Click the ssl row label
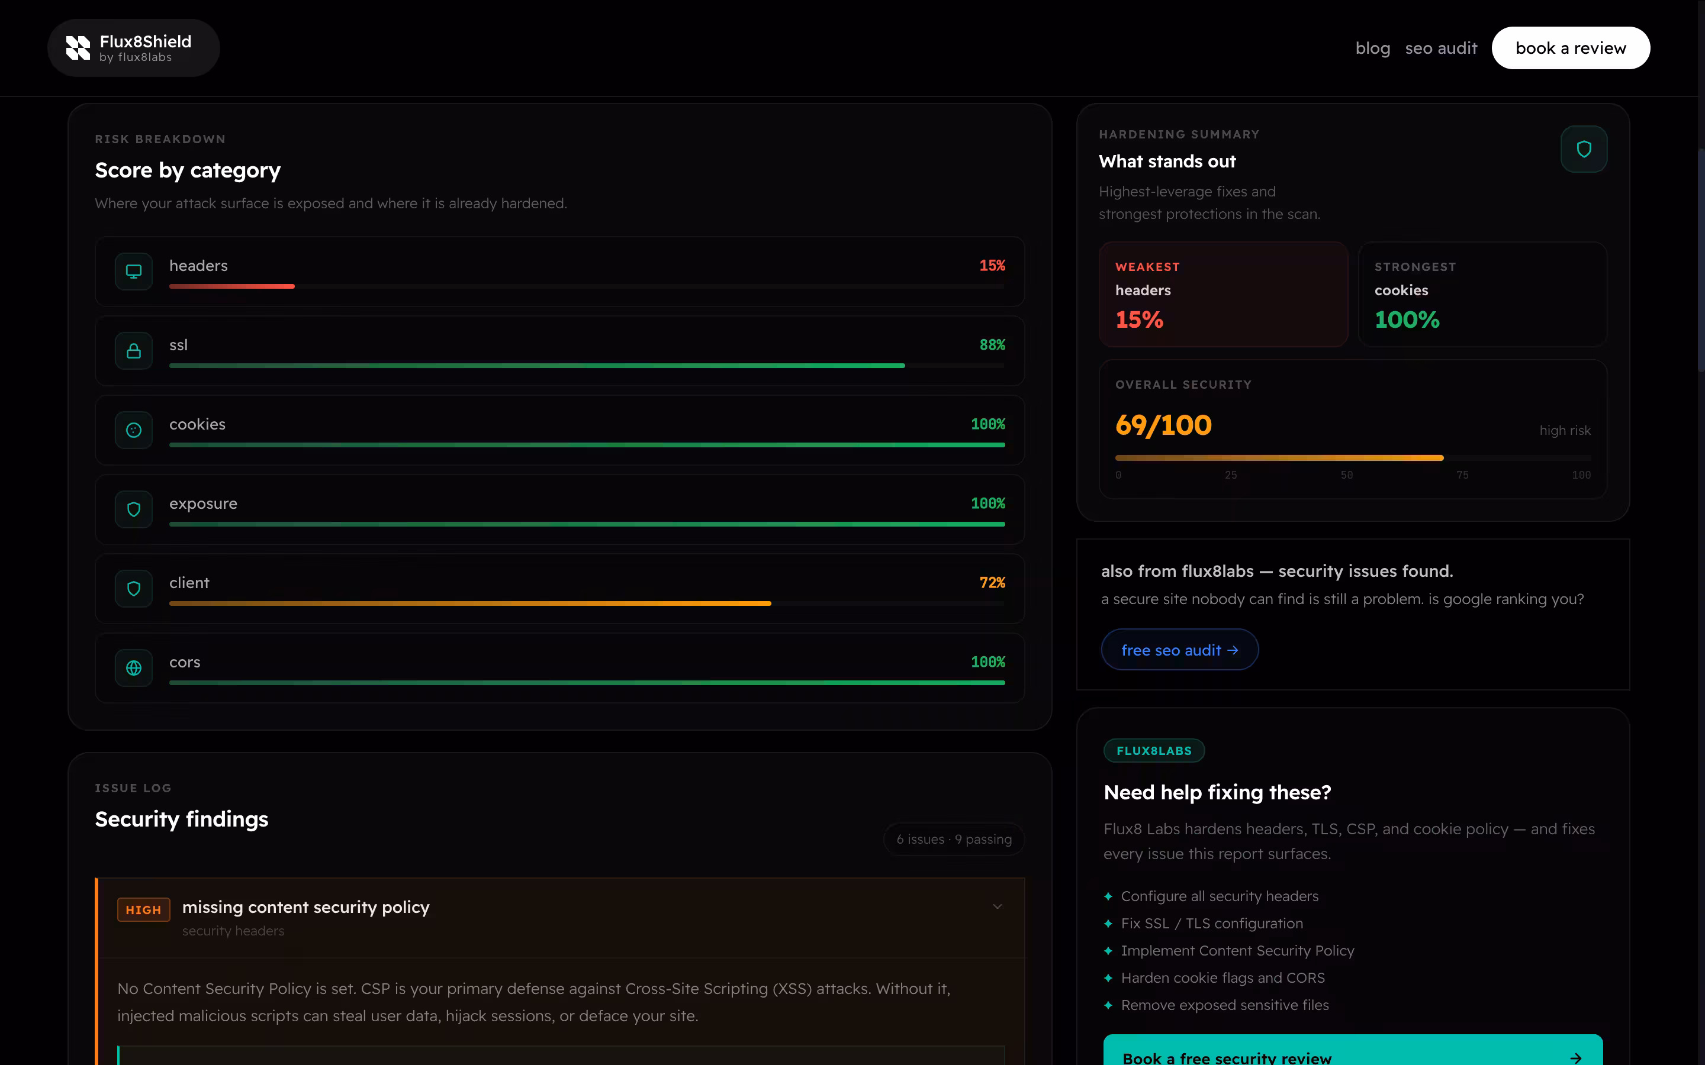The image size is (1705, 1065). [178, 345]
